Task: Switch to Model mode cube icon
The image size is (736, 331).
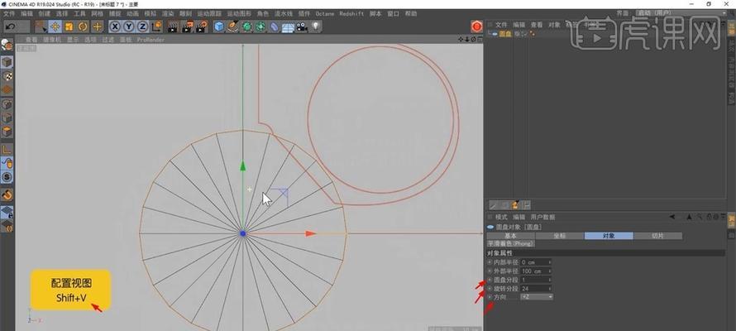Action: 7,62
